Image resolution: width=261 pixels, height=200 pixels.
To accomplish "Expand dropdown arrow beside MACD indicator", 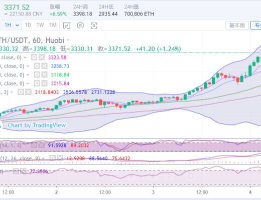I will 43,158.
